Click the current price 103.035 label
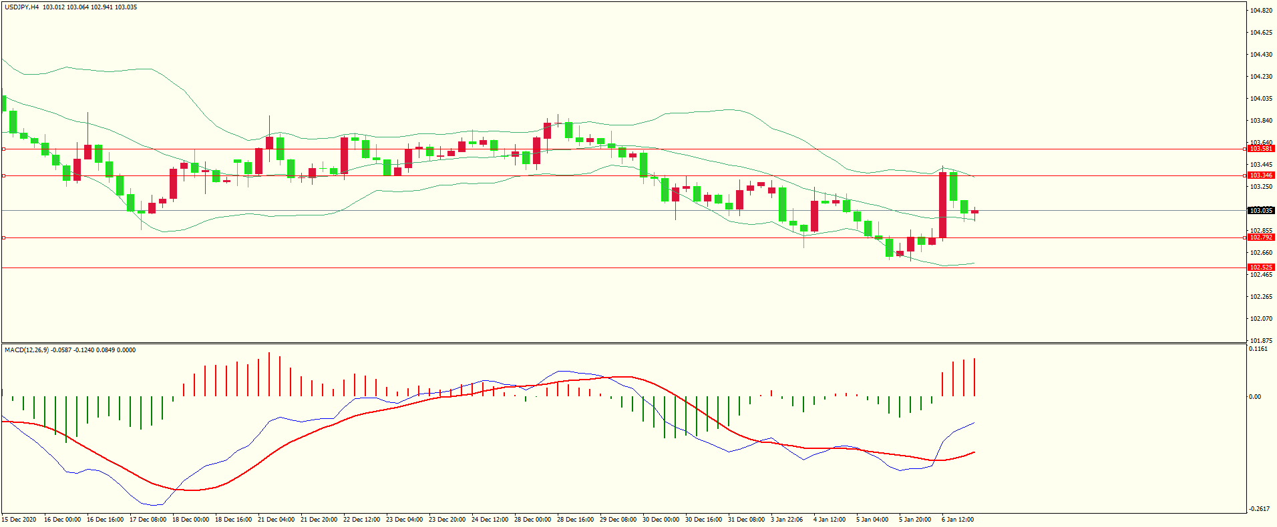The height and width of the screenshot is (527, 1277). click(x=1261, y=211)
